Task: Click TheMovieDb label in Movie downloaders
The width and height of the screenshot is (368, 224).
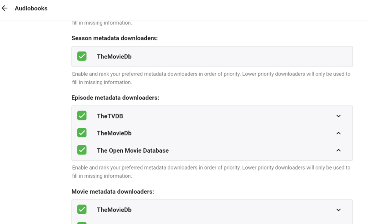Action: coord(114,210)
